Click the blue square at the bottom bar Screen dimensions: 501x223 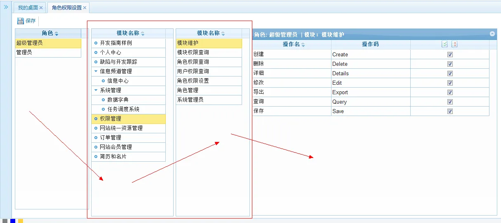pos(13,221)
